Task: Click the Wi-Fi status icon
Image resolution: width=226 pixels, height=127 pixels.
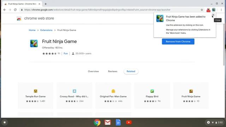Action: 213,122
